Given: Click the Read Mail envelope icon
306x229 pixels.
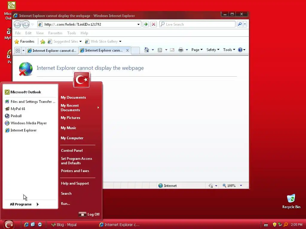Looking at the screenshot, I should (x=172, y=50).
